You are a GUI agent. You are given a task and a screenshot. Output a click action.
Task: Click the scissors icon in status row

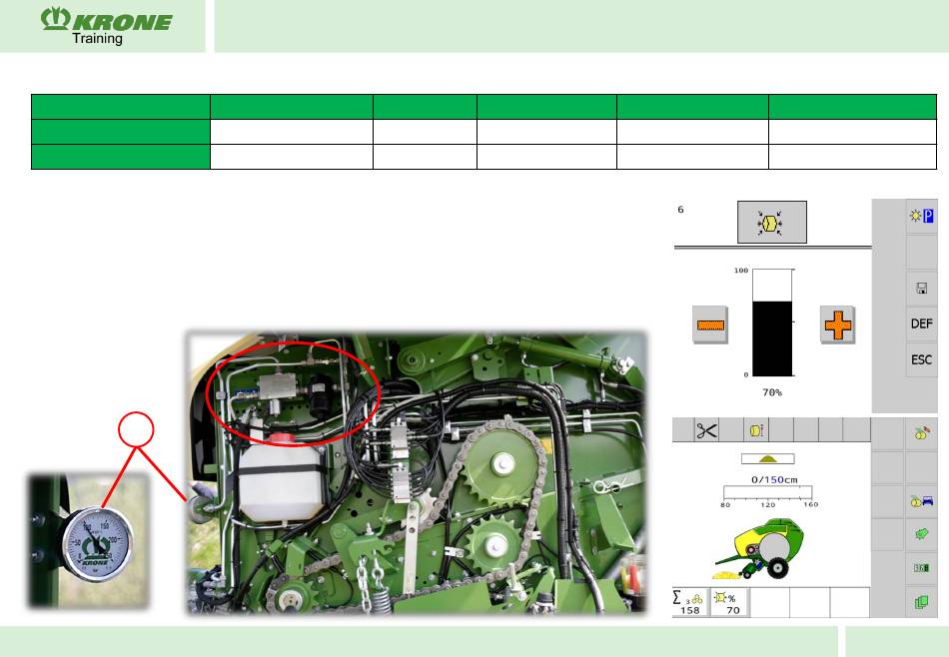[x=707, y=430]
